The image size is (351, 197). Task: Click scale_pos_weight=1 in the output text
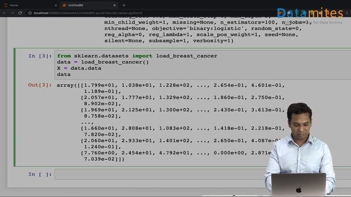[x=227, y=34]
